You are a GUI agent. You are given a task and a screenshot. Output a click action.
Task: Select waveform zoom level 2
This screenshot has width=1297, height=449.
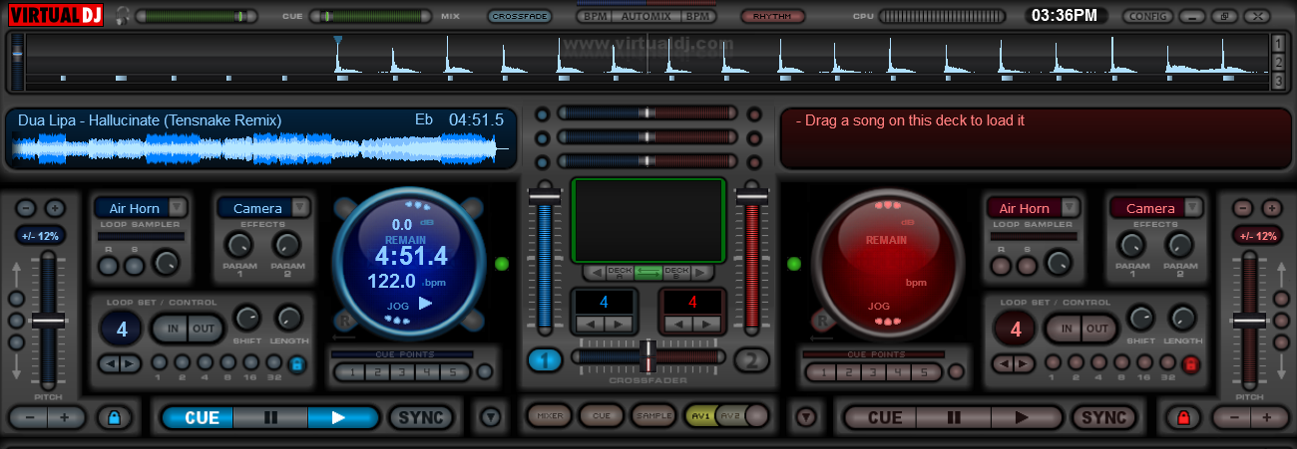(x=1279, y=62)
